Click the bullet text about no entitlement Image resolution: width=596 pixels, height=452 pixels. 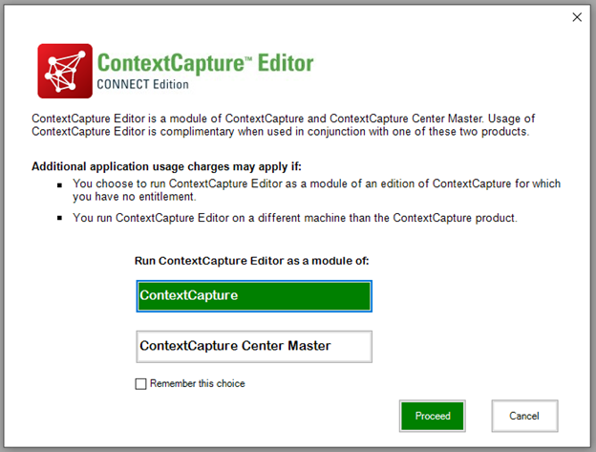[317, 190]
